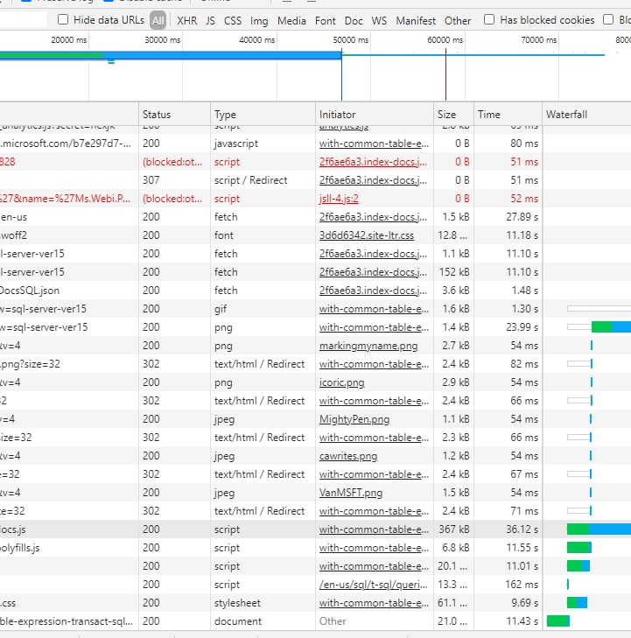Viewport: 631px width, 638px height.
Task: Sort by the Initiator column header
Action: [x=338, y=115]
